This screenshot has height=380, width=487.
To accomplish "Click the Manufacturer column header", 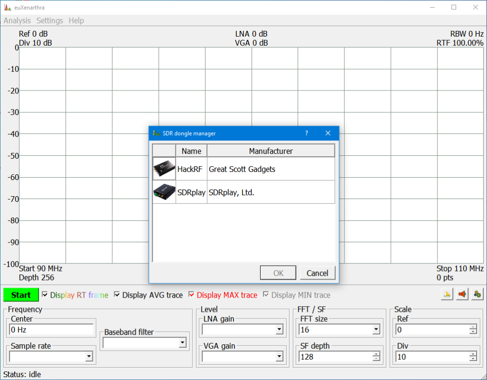I will tap(271, 151).
